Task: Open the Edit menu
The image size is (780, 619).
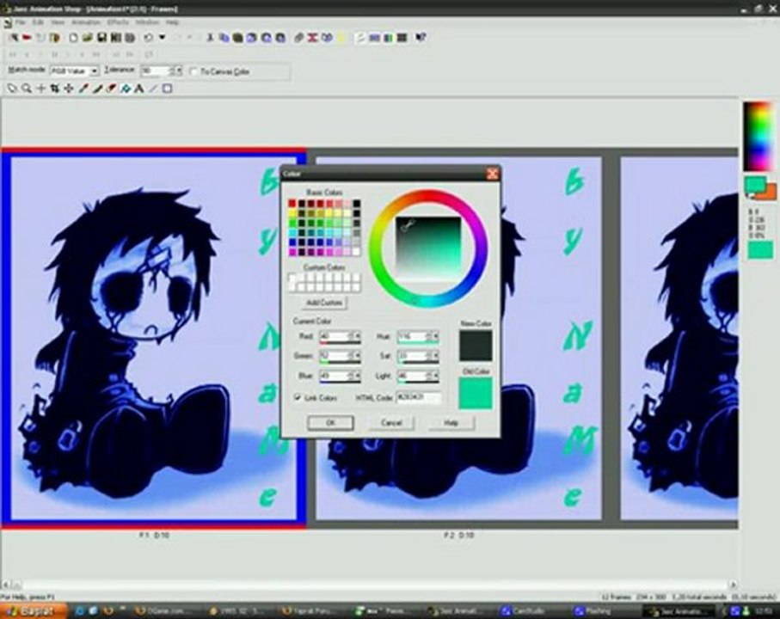Action: coord(38,22)
